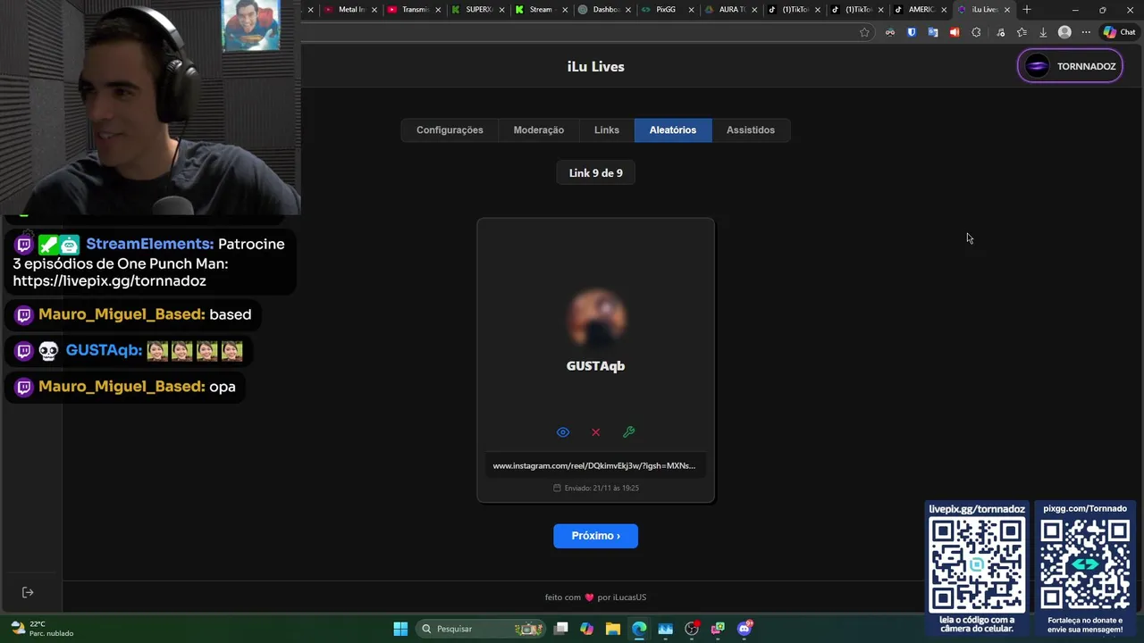Click the Próximo button
Image resolution: width=1144 pixels, height=643 pixels.
(595, 536)
